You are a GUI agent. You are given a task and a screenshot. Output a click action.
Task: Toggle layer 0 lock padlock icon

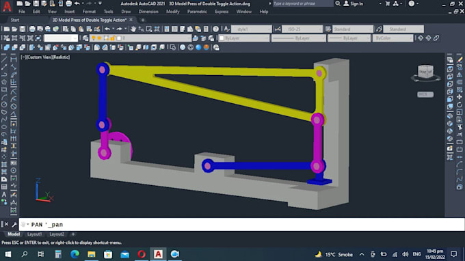(113, 38)
